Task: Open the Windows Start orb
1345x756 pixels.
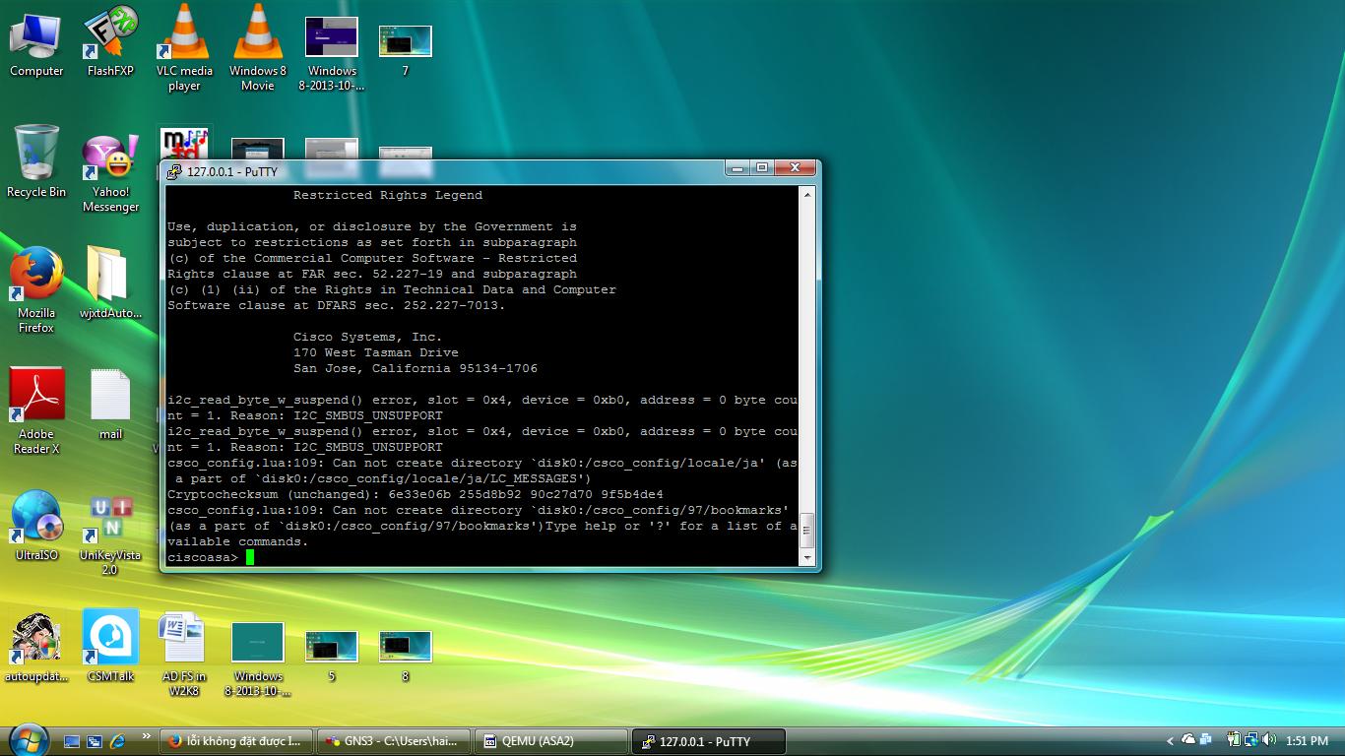Action: (x=27, y=739)
